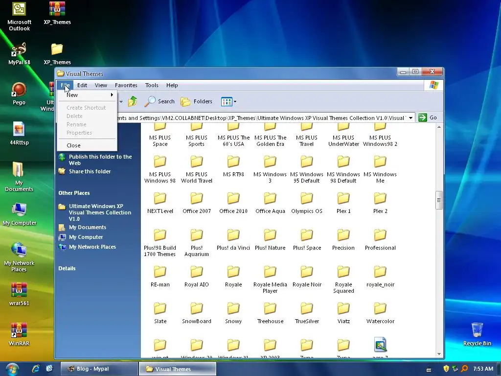Screen dimensions: 501x376
Task: Expand the address bar dropdown arrow
Action: pos(410,118)
